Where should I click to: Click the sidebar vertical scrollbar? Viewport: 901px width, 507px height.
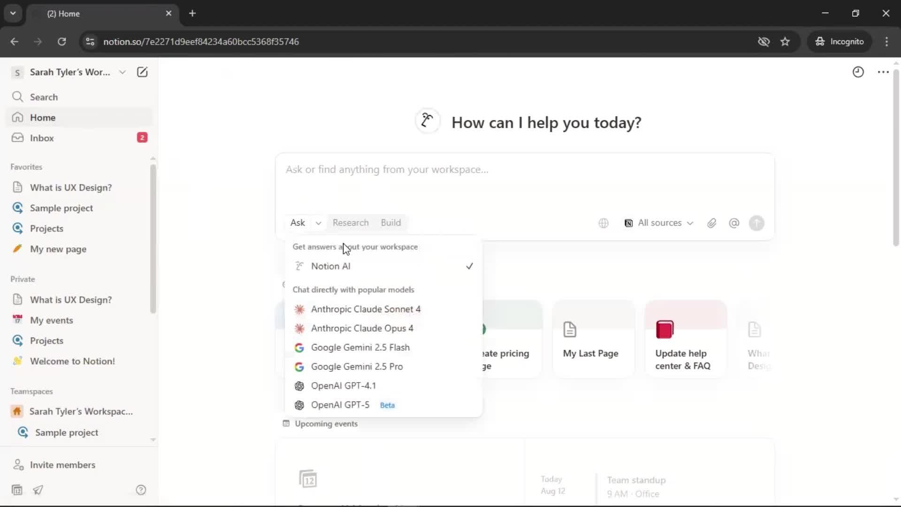coord(153,238)
